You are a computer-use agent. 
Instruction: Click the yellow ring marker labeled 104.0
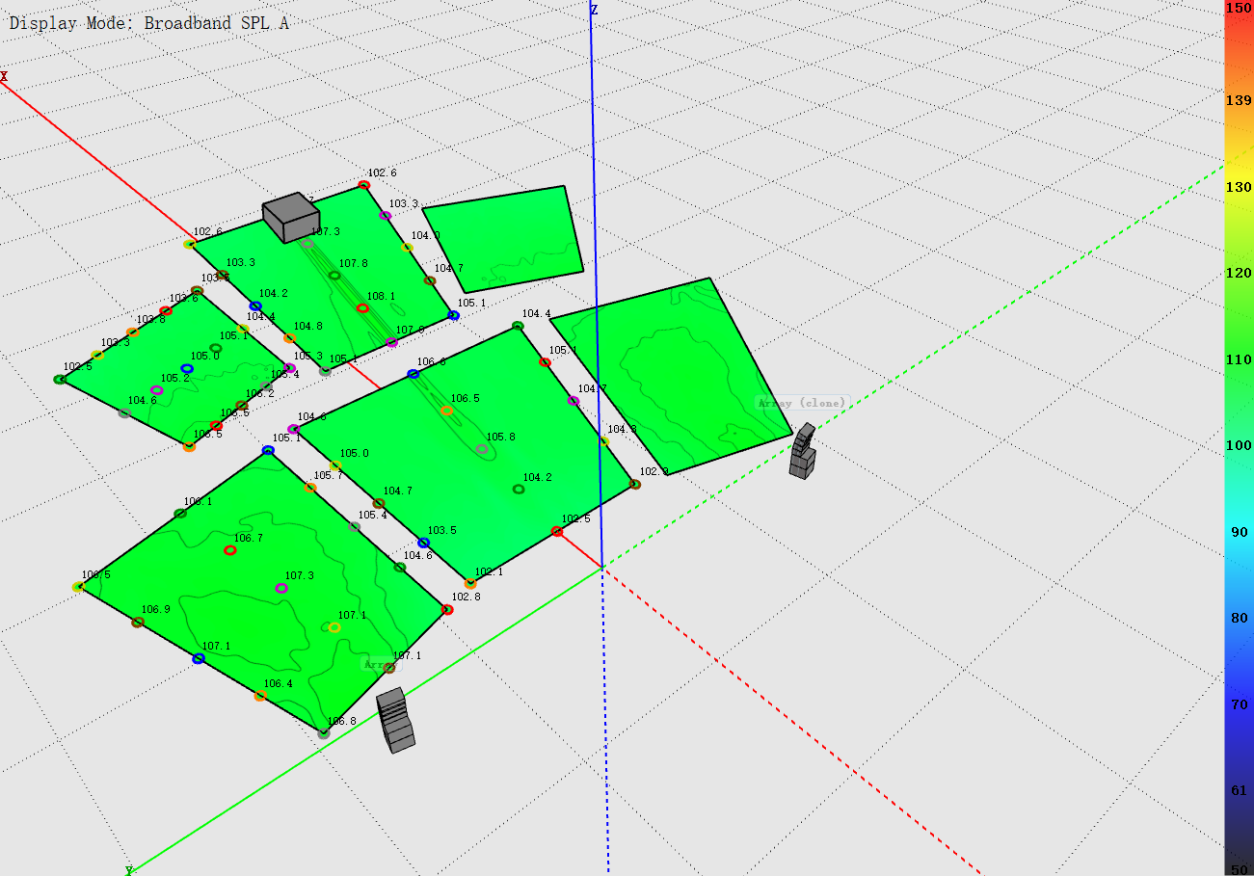(408, 248)
